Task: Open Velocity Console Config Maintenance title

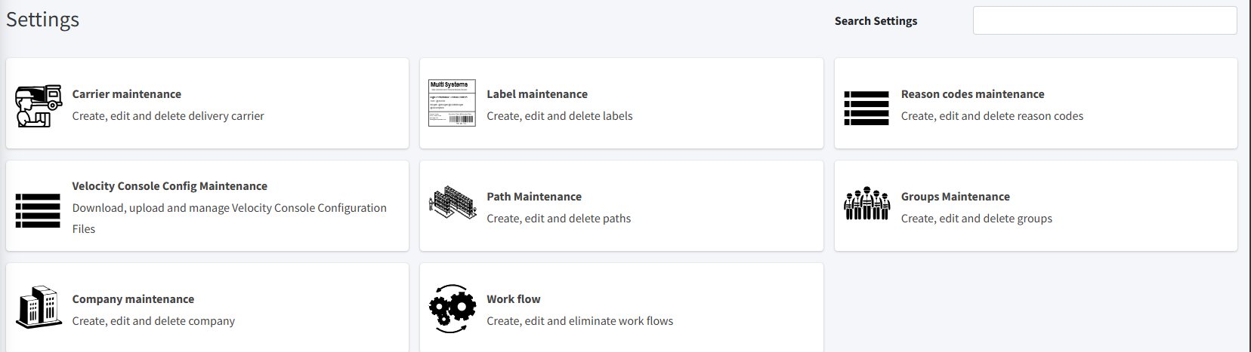Action: (170, 186)
